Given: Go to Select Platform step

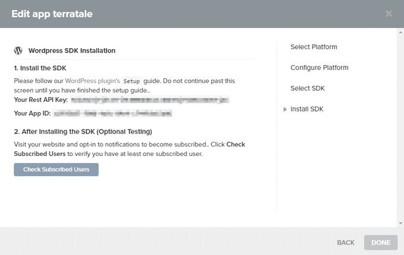Looking at the screenshot, I should (314, 47).
